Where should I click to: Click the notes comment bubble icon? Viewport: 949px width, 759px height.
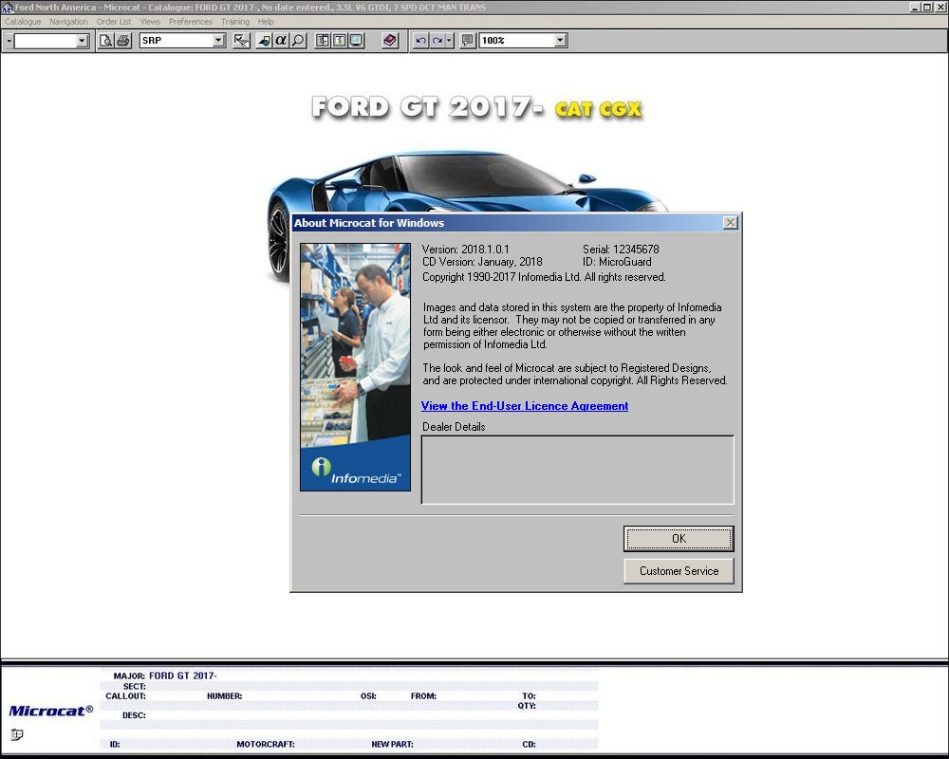pyautogui.click(x=467, y=41)
